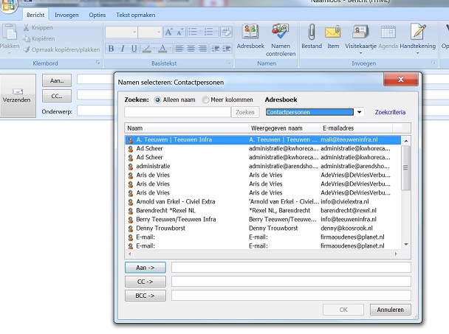Viewport: 449px width, 334px height.
Task: Select contact Denny Trouwborst
Action: [263, 228]
